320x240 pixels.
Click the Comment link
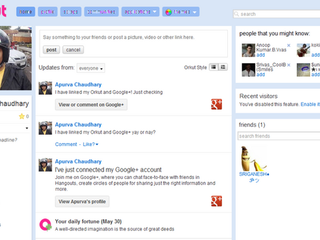point(66,144)
